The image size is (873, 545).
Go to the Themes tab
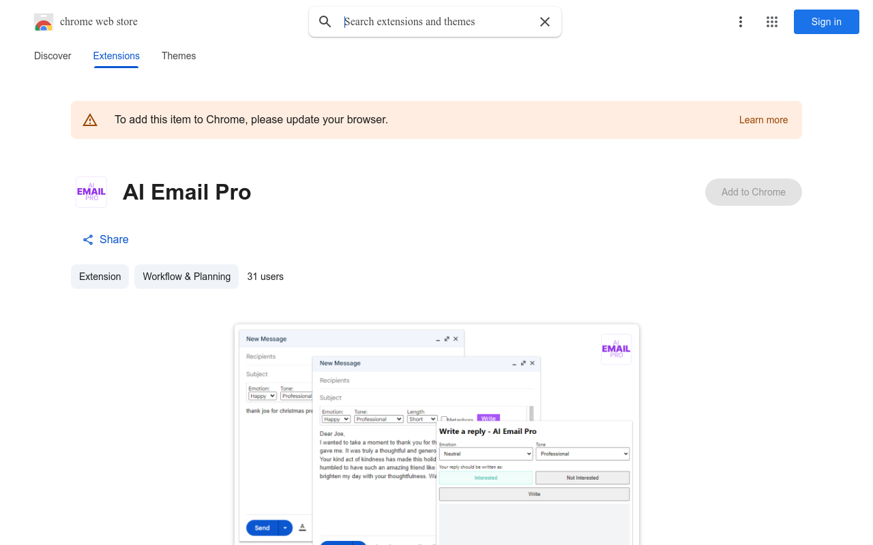click(179, 56)
